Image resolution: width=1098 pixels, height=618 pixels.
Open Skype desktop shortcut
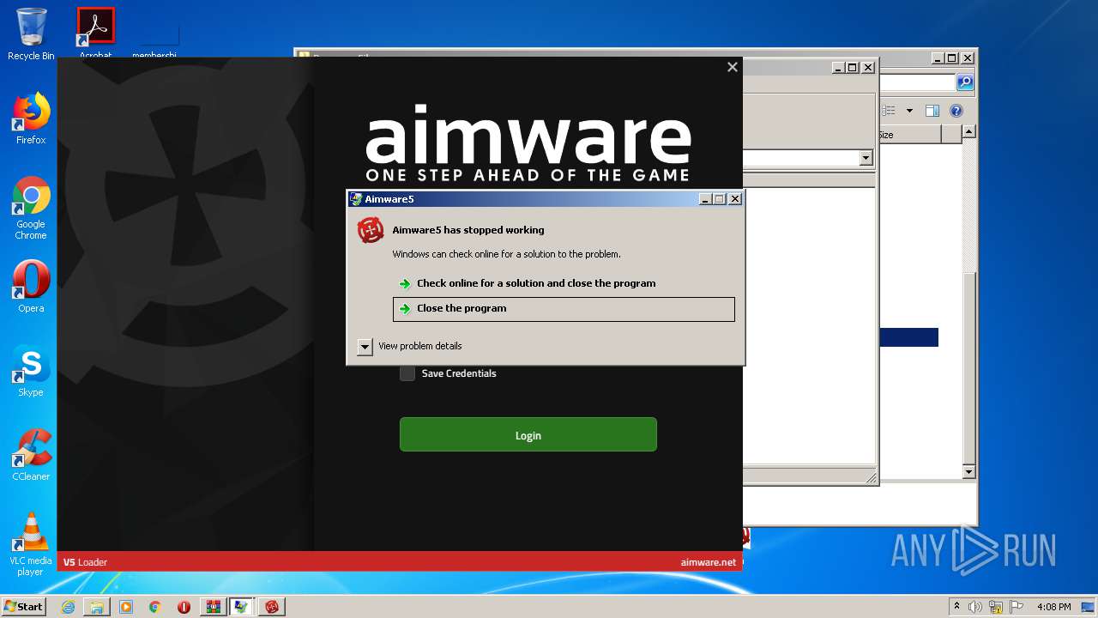point(31,371)
